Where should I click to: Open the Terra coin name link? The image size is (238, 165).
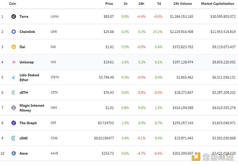24,17
